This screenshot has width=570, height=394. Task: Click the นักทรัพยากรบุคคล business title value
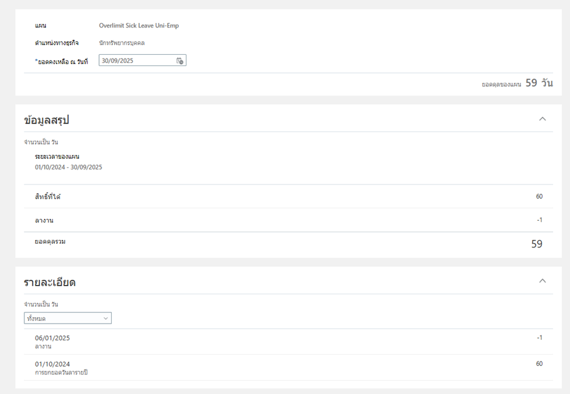click(x=122, y=43)
